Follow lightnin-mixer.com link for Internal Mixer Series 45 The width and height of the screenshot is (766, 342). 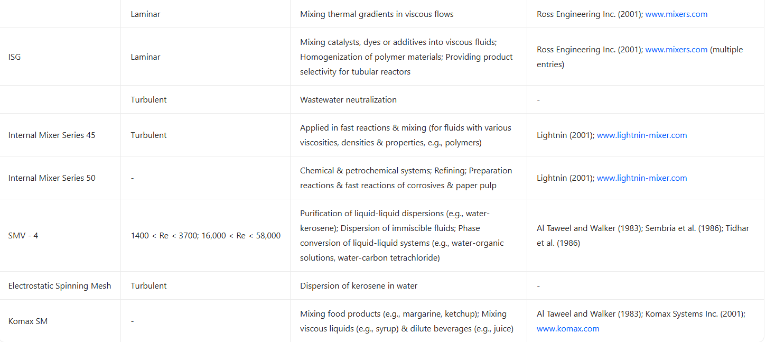tap(642, 135)
